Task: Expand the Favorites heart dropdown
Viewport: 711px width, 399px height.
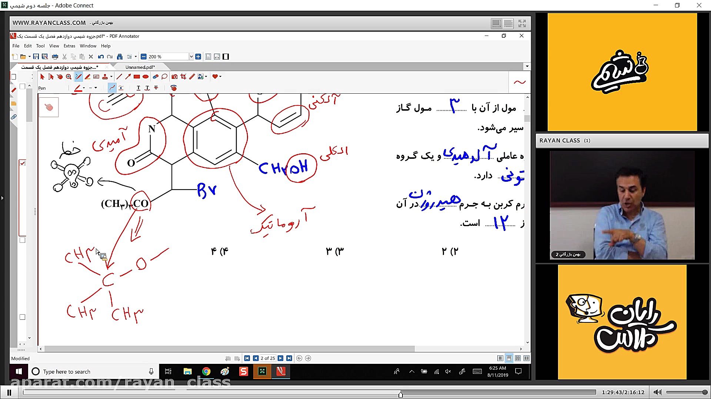Action: pos(220,77)
